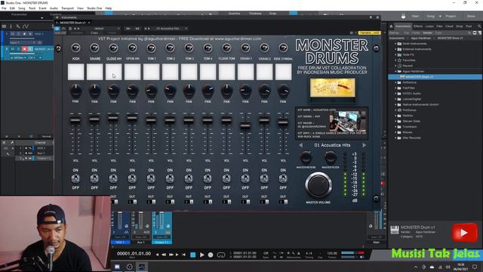Click the speaker volume icon in the system tray
Screen dimensions: 483x272
(x=448, y=267)
